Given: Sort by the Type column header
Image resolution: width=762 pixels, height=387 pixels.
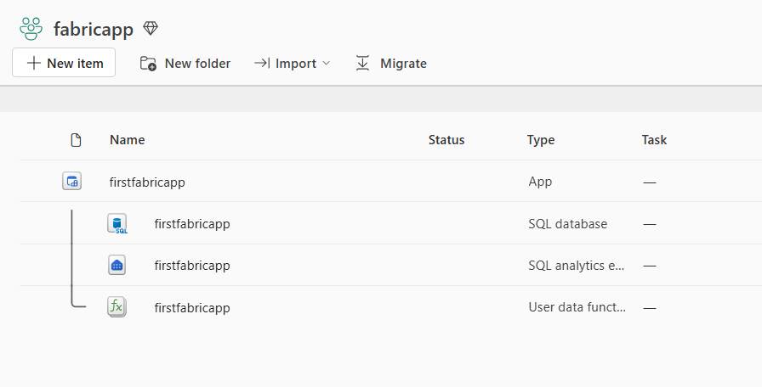Looking at the screenshot, I should point(541,140).
